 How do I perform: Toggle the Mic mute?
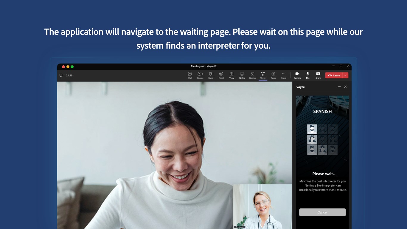pyautogui.click(x=308, y=75)
